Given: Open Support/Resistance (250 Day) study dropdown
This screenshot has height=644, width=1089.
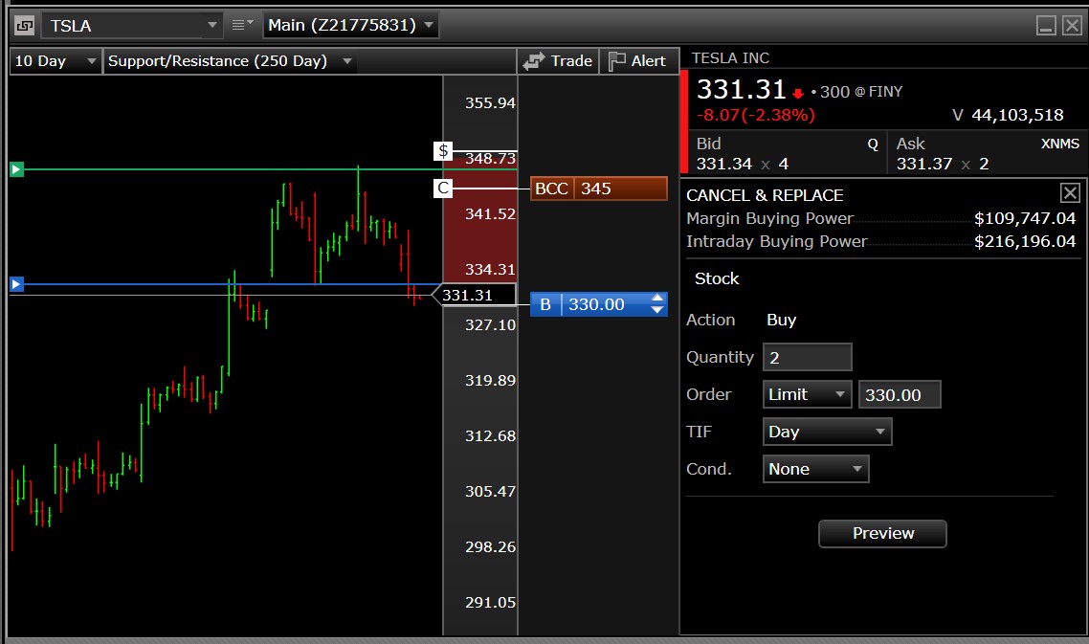Looking at the screenshot, I should coord(230,61).
